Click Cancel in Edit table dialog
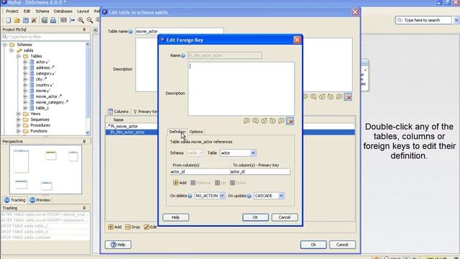The height and width of the screenshot is (259, 460). 342,245
